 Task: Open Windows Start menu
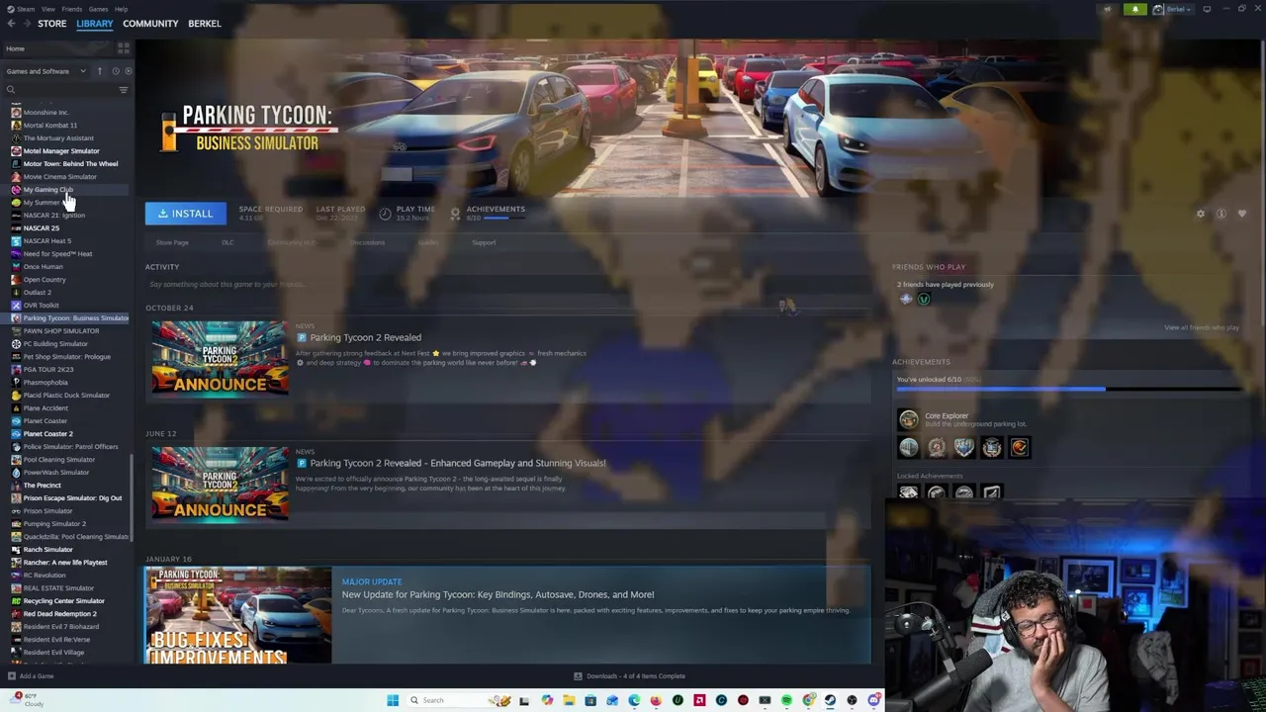(393, 700)
